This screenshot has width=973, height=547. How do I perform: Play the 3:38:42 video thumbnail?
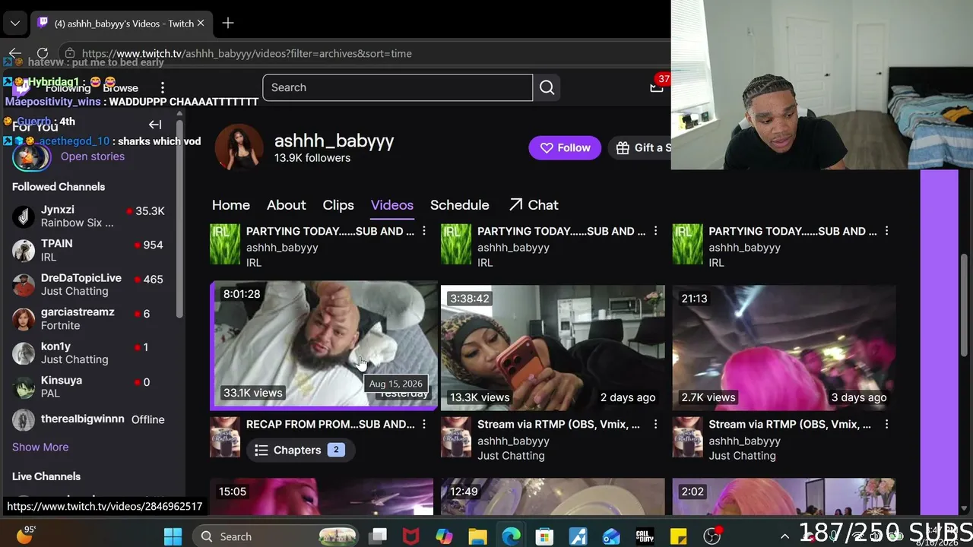pos(553,348)
